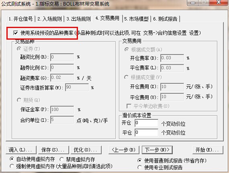Switch to the 6.测试报告 tab
229x173 pixels.
[165, 19]
